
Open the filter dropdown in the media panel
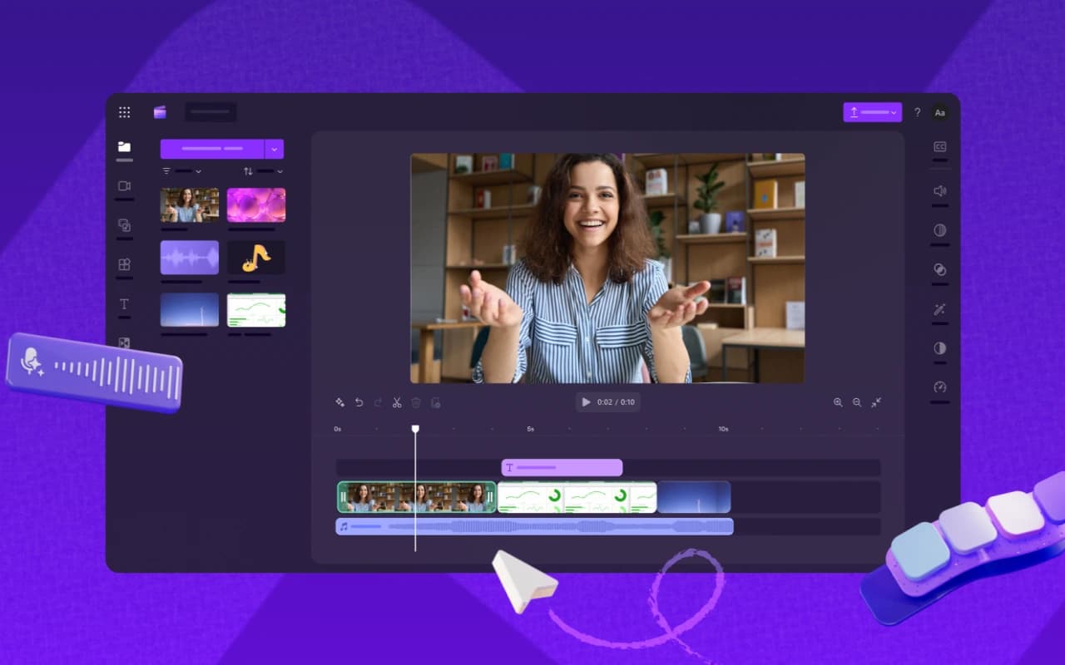(181, 171)
